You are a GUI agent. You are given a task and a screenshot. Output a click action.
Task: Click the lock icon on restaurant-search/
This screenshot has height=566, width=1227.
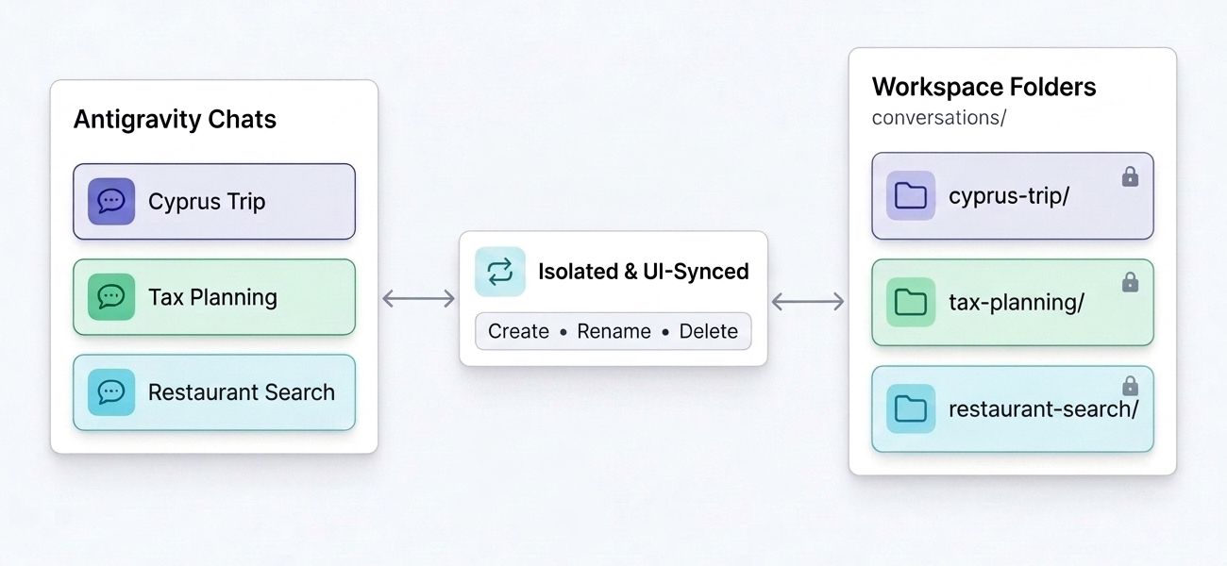pos(1130,386)
